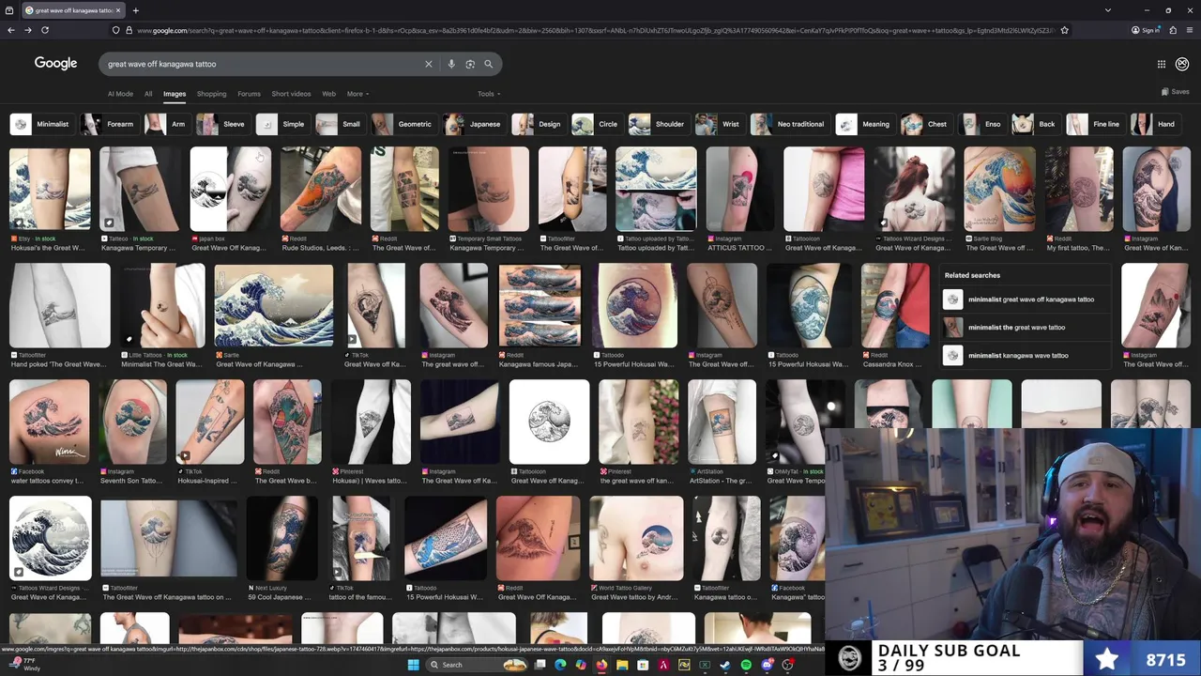Open the ArtStation wave tattoo thumbnail

[x=722, y=422]
